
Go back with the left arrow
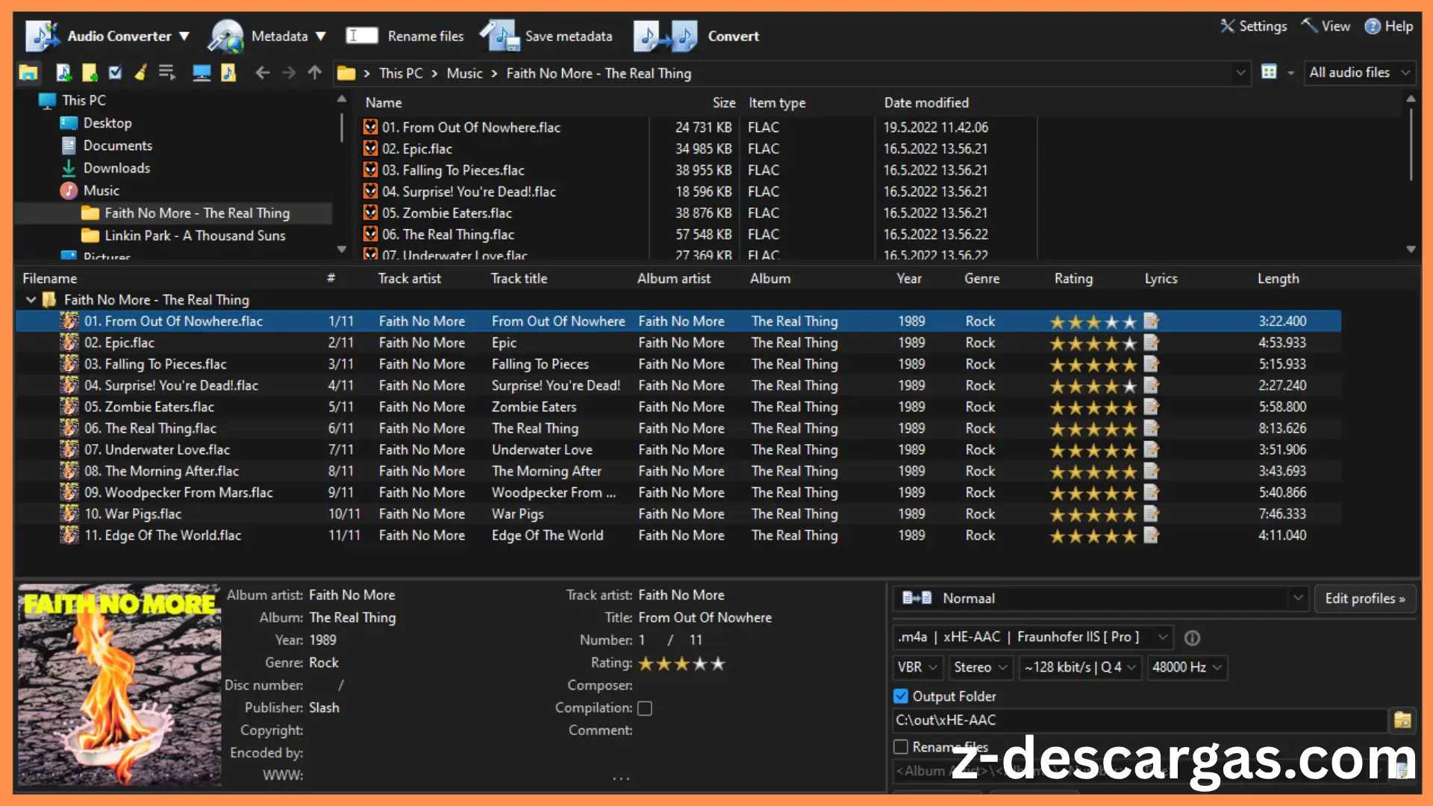tap(262, 72)
